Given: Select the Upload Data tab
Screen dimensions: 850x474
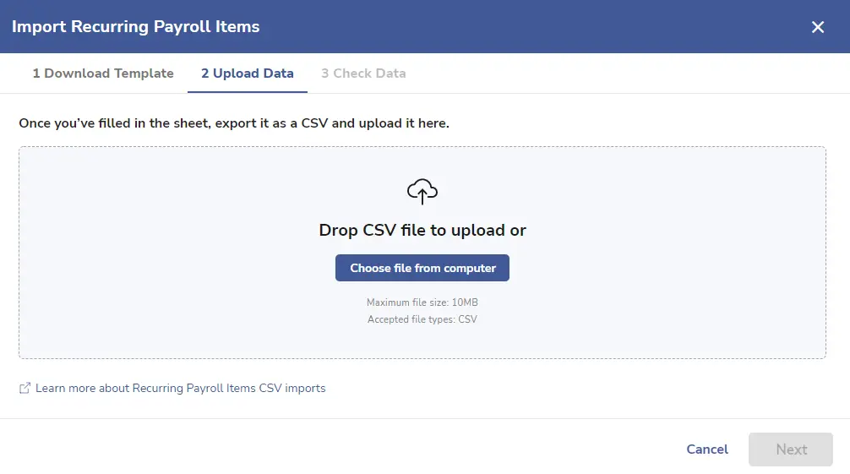Looking at the screenshot, I should [x=248, y=74].
